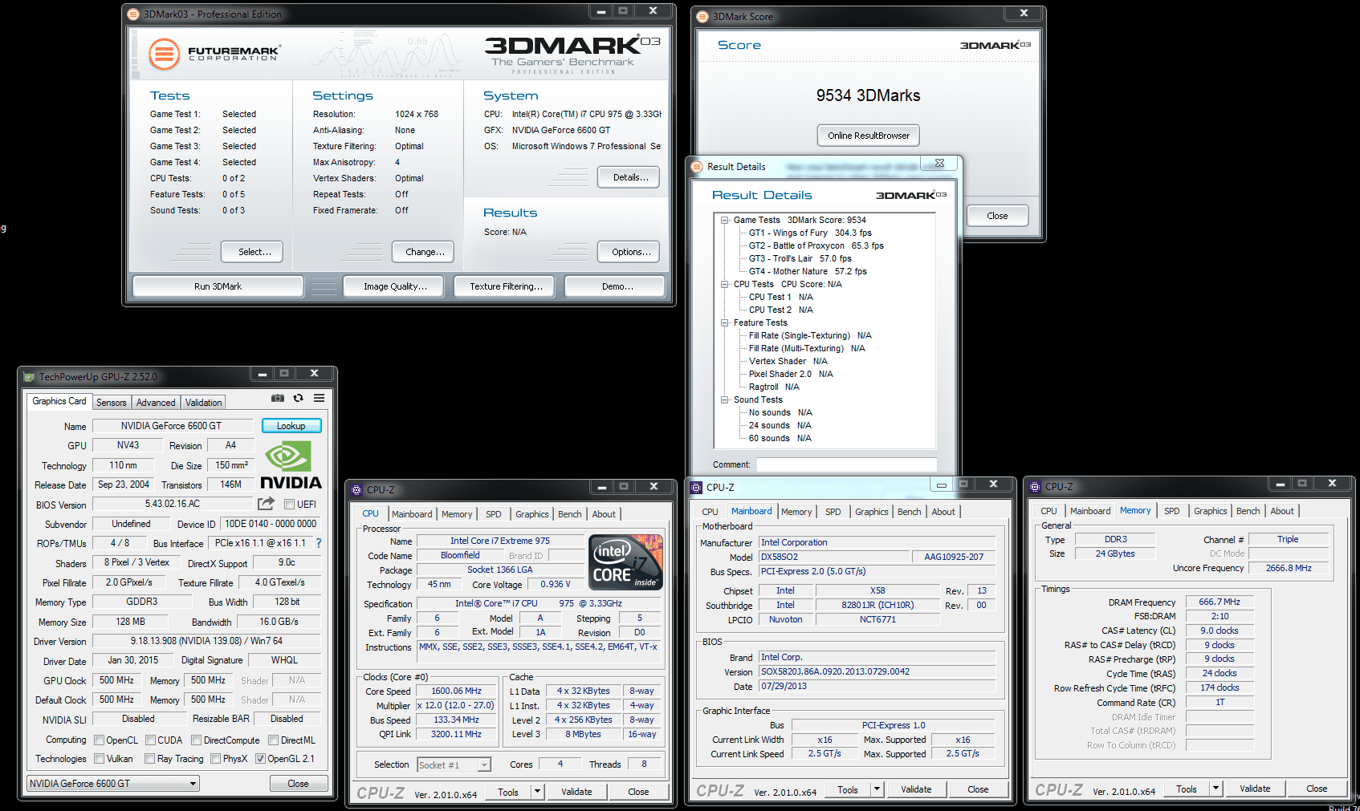This screenshot has height=811, width=1360.
Task: Open Tools dropdown arrow in CPU-Z Memory window
Action: click(1215, 789)
